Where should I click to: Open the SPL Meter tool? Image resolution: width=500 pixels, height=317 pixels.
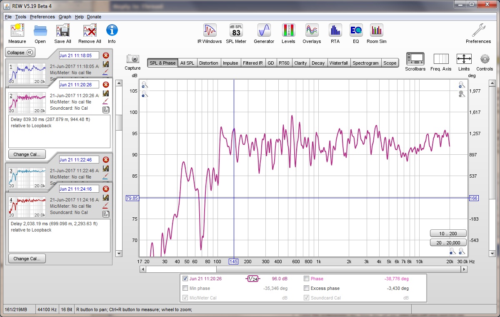pyautogui.click(x=236, y=30)
